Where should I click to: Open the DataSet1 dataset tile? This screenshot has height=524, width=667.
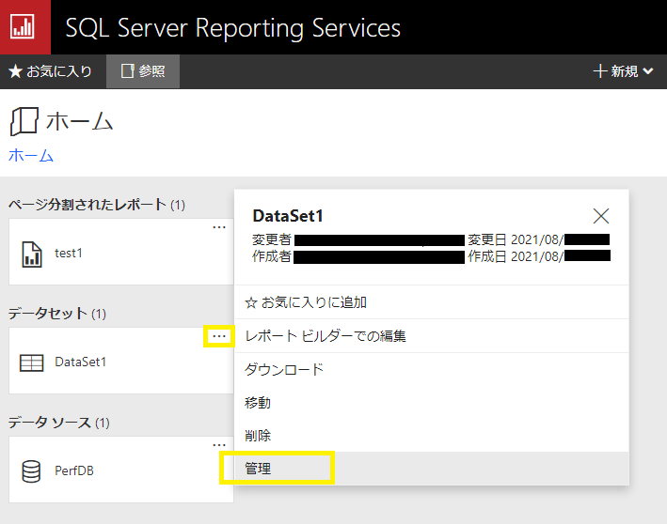click(121, 361)
